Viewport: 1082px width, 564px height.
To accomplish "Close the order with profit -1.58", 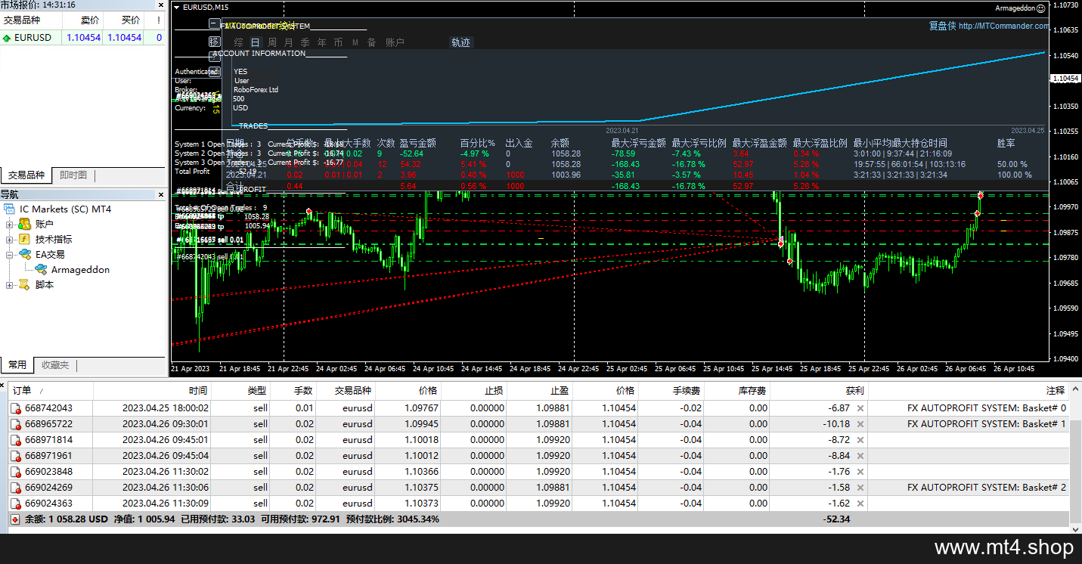I will 860,488.
